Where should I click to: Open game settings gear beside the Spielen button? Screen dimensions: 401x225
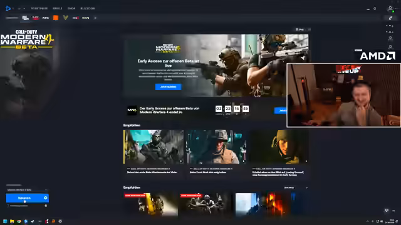46,198
